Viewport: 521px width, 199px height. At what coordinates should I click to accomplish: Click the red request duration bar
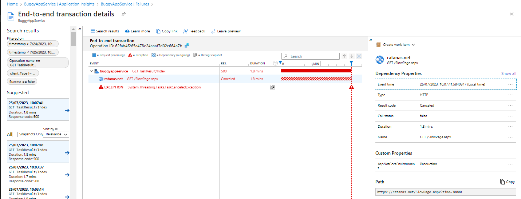point(316,71)
